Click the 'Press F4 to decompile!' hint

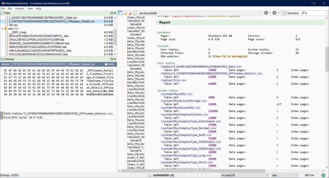pos(230,56)
